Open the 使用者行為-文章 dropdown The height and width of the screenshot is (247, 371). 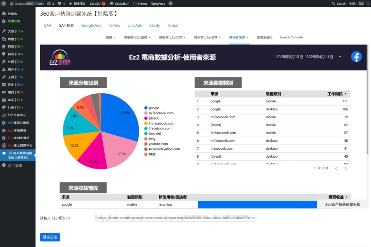point(172,37)
